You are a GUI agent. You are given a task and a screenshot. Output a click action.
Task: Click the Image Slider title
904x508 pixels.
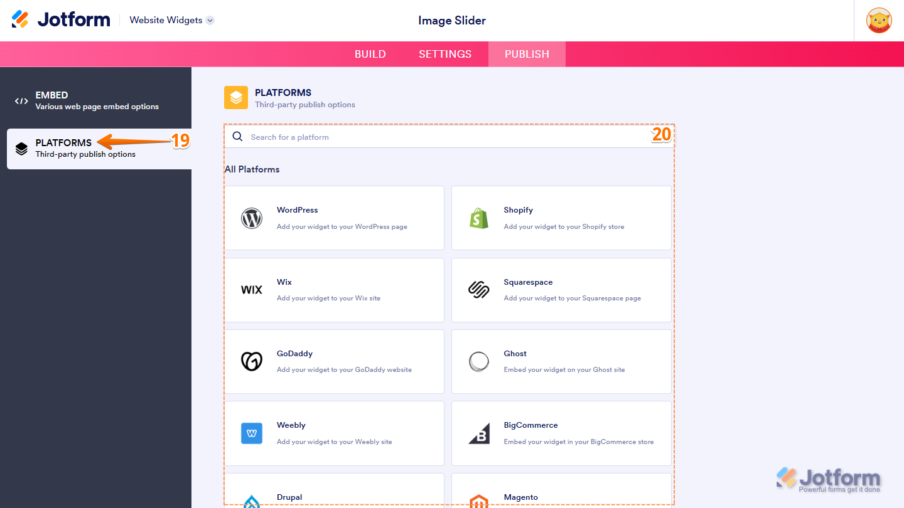pyautogui.click(x=452, y=21)
